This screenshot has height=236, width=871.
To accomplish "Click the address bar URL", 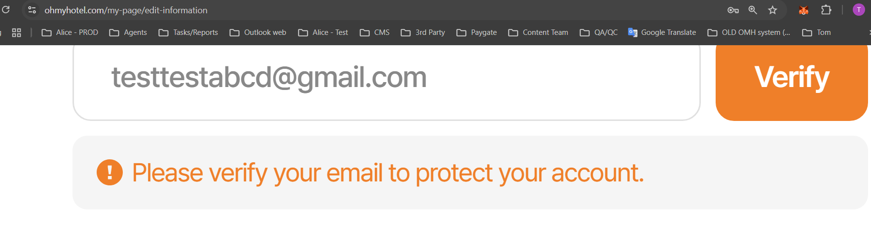I will [x=126, y=10].
